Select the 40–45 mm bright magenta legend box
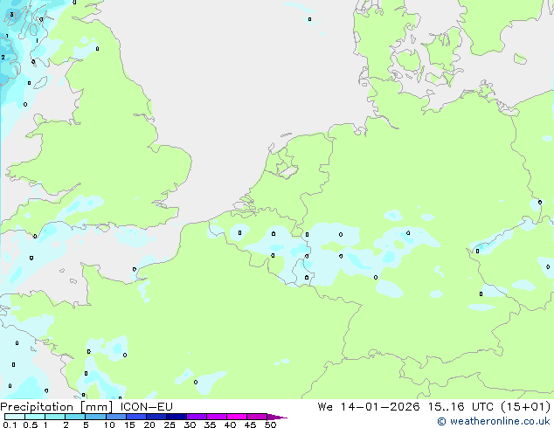The image size is (554, 428). click(237, 417)
